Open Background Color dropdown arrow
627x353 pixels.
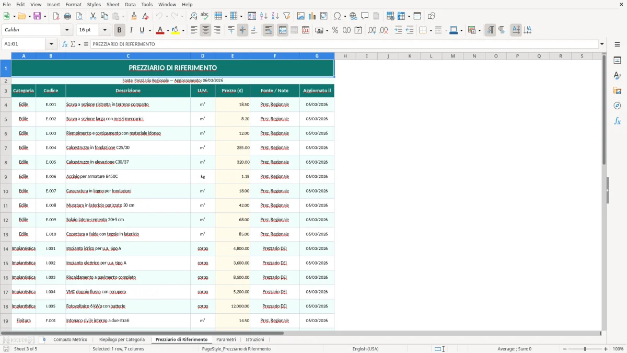pyautogui.click(x=183, y=30)
